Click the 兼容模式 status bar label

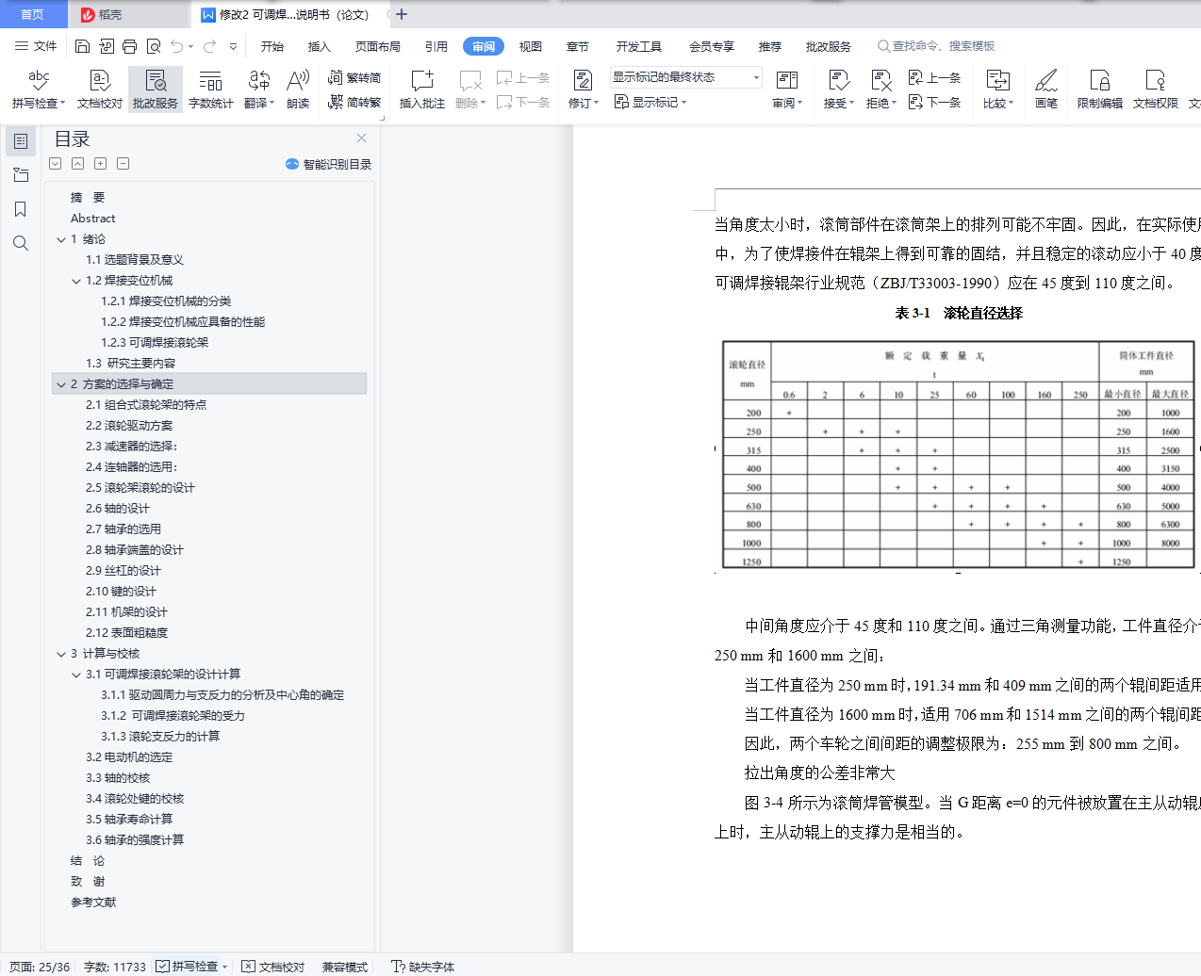345,967
